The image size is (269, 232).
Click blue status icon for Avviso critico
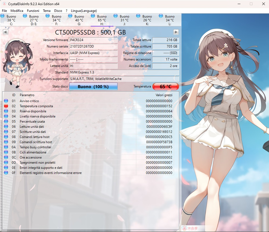[x=6, y=101]
